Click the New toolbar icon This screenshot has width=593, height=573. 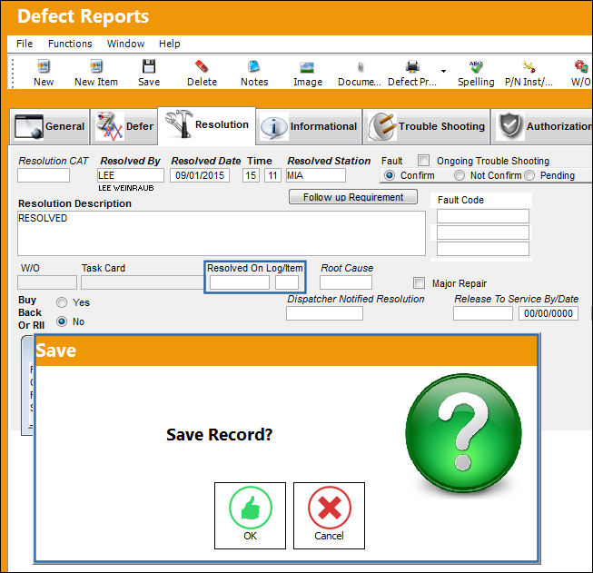coord(44,66)
